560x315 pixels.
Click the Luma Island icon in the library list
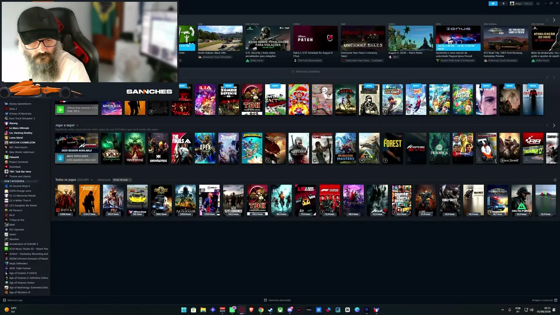click(x=6, y=137)
